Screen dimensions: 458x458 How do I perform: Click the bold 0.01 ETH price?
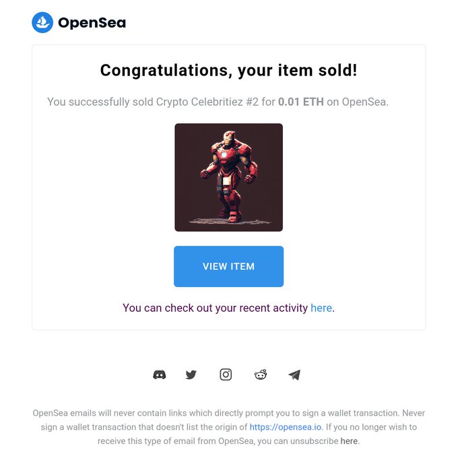pyautogui.click(x=301, y=102)
